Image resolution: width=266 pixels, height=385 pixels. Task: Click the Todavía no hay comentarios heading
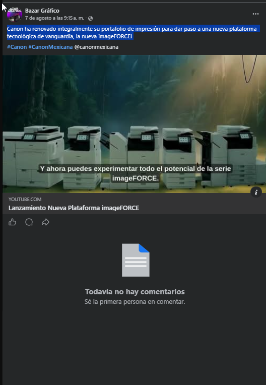135,292
